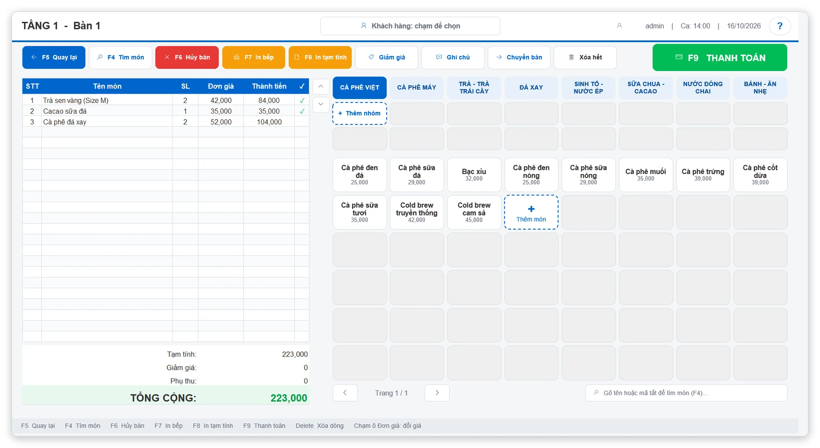The image size is (820, 448).
Task: Click the admin user icon
Action: coord(619,26)
